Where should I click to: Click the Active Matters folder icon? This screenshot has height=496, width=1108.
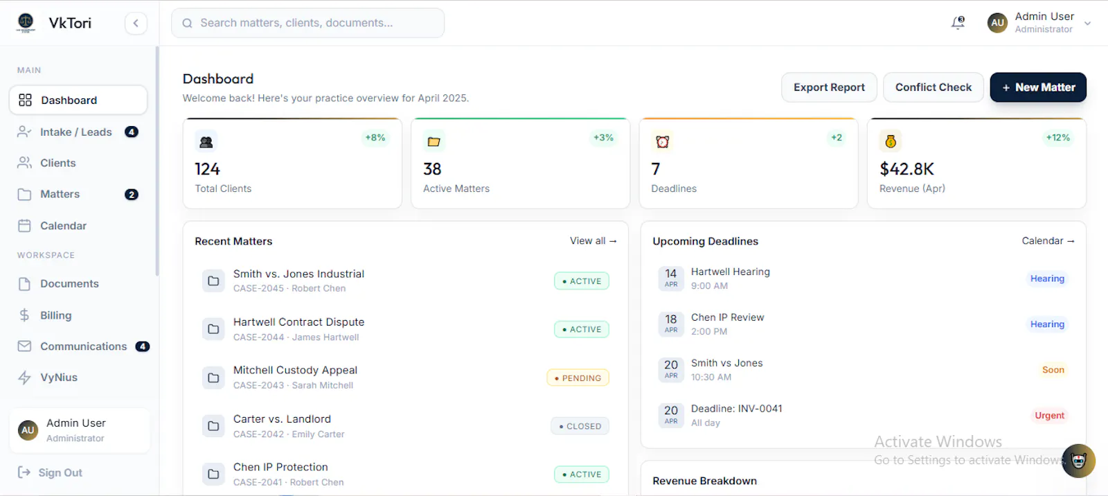point(434,142)
